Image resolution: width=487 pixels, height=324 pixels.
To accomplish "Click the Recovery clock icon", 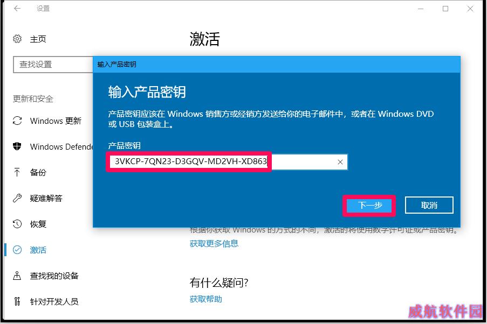I will (x=17, y=223).
